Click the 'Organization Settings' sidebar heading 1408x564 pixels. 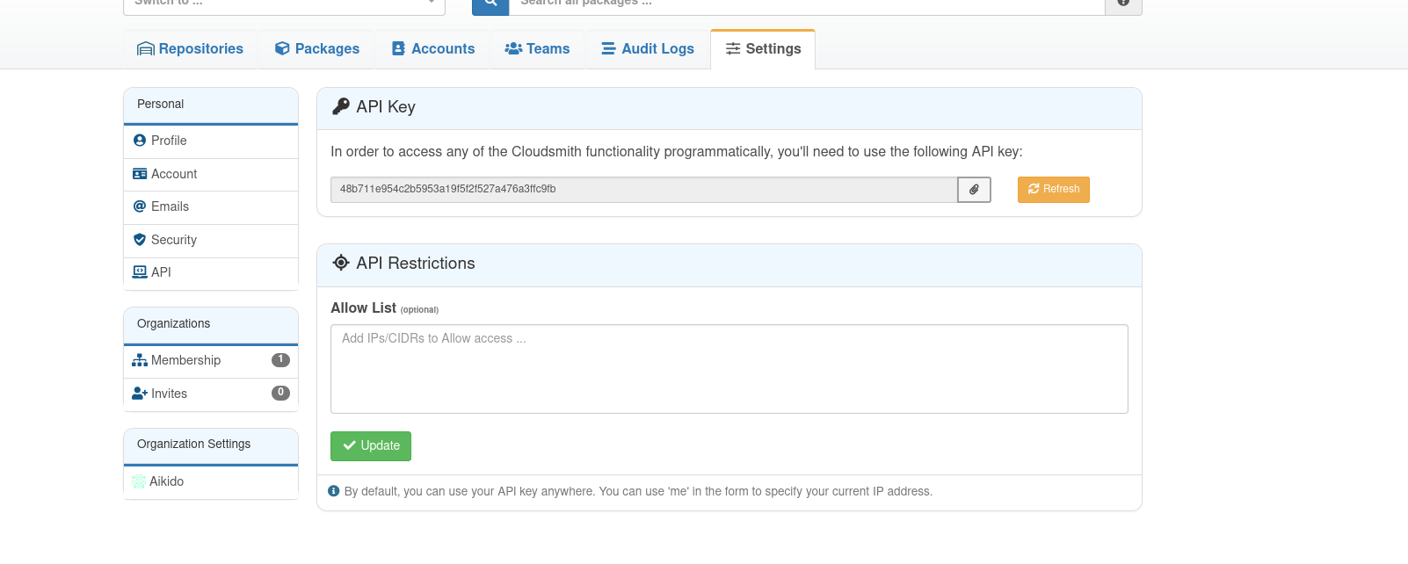[x=194, y=445]
